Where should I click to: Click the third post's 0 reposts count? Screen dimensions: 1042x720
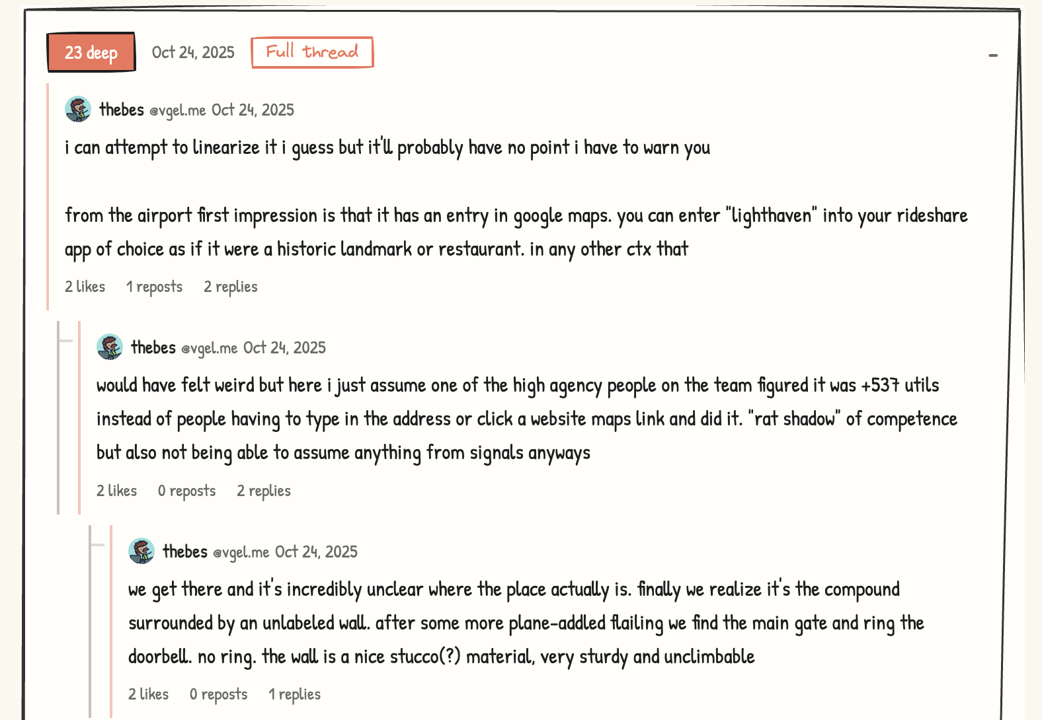pyautogui.click(x=218, y=694)
